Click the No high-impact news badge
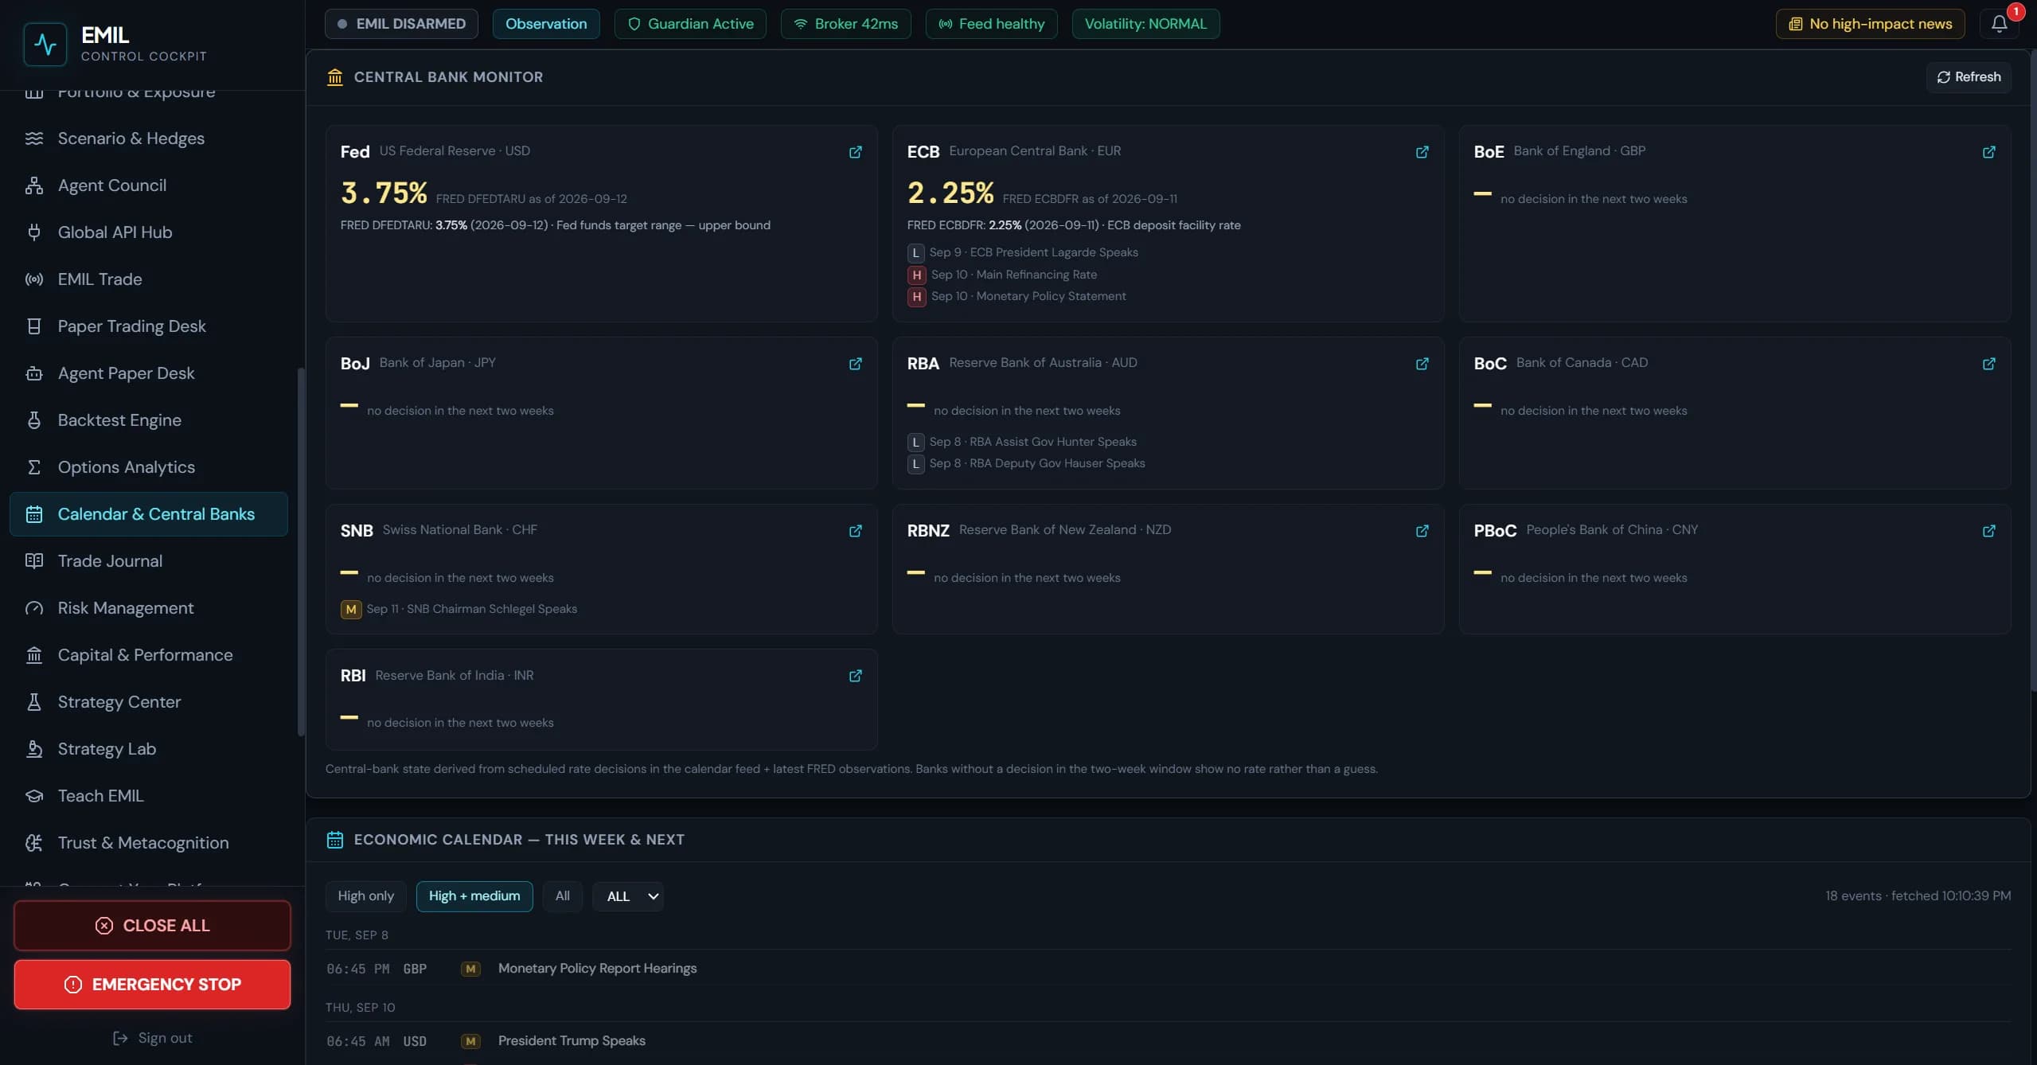 click(1870, 24)
